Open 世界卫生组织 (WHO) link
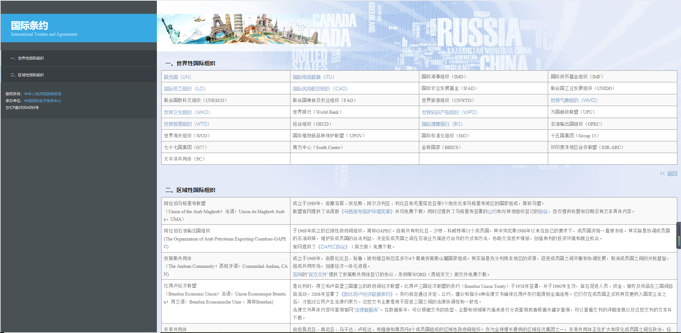The height and width of the screenshot is (333, 681). [x=187, y=113]
